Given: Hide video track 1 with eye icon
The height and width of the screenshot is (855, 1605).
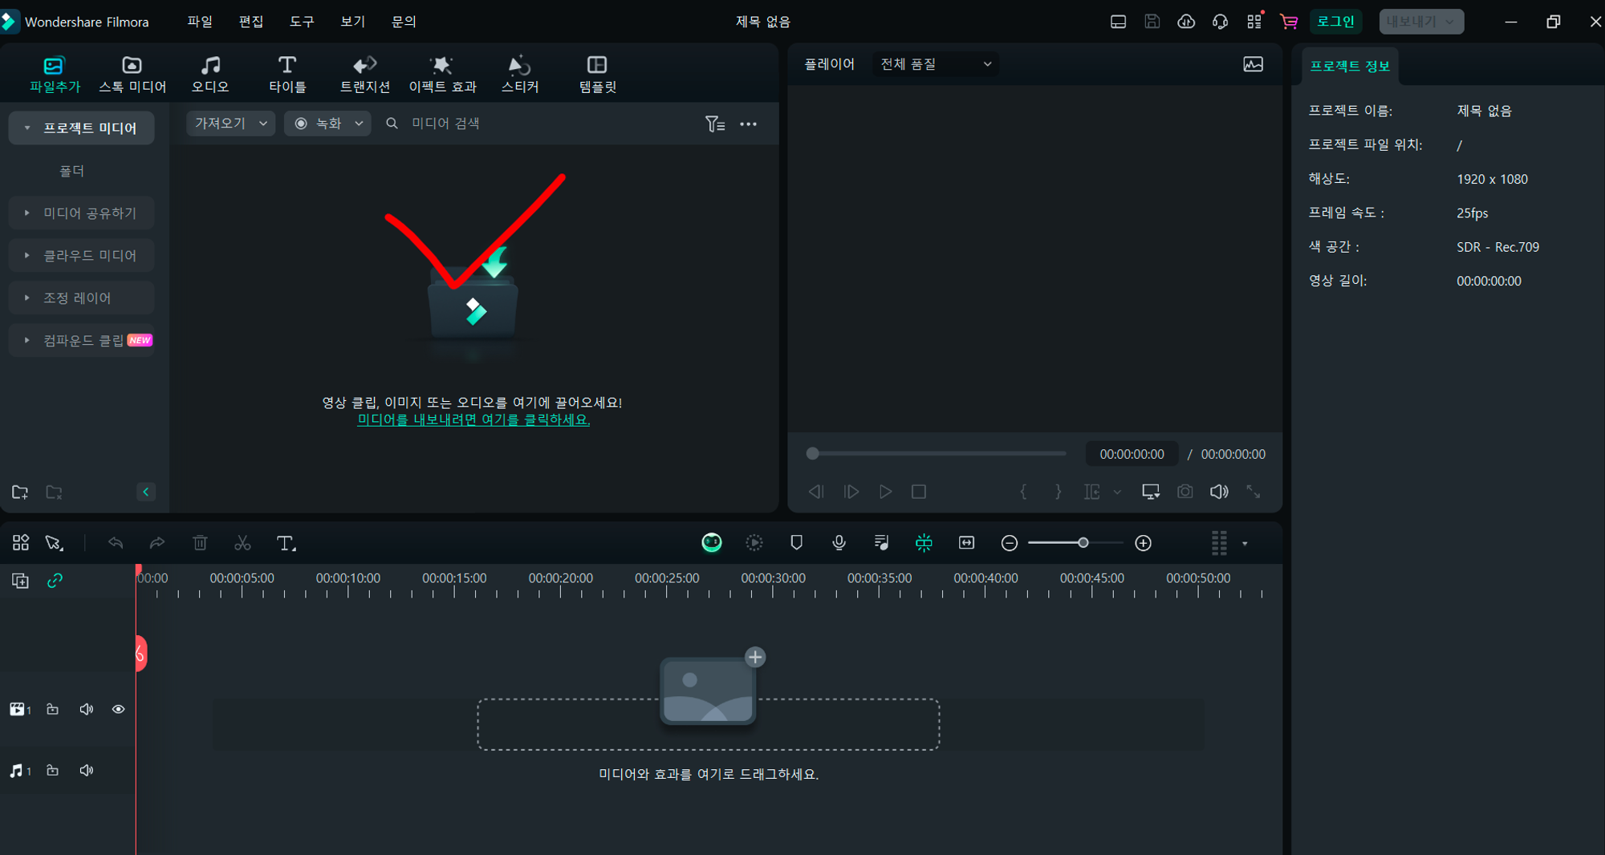Looking at the screenshot, I should coord(118,709).
